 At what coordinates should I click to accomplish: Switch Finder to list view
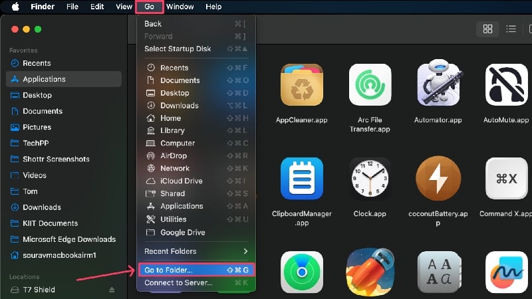[x=511, y=29]
